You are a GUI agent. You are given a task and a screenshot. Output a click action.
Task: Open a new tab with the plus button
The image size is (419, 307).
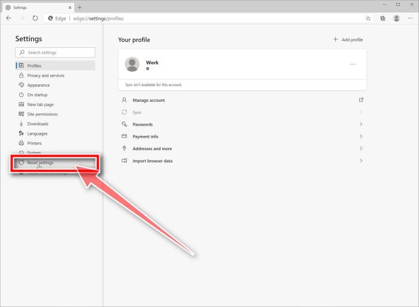pyautogui.click(x=80, y=8)
